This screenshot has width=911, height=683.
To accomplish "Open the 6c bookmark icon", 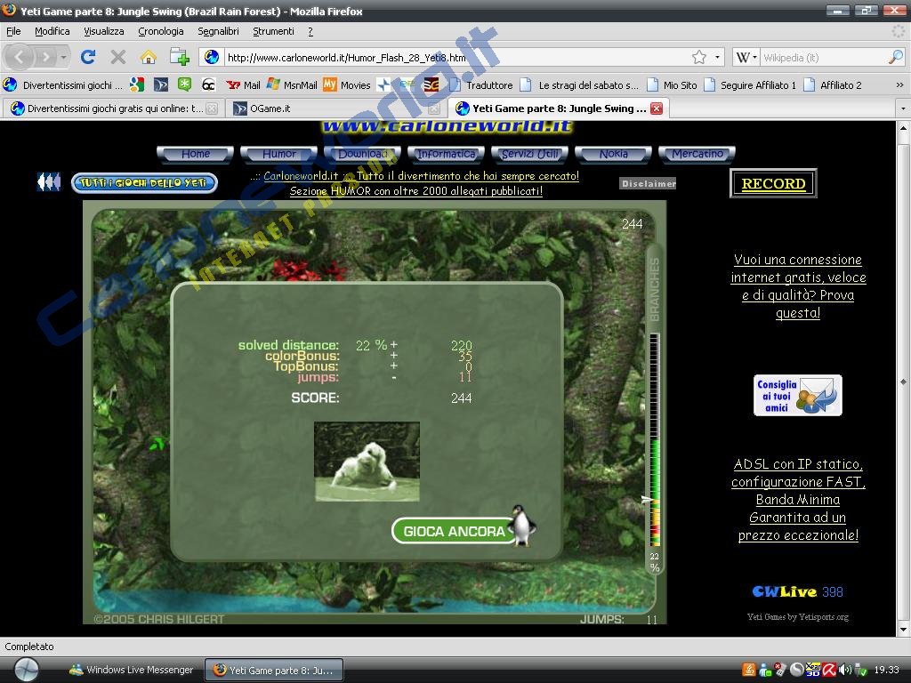I will point(208,84).
